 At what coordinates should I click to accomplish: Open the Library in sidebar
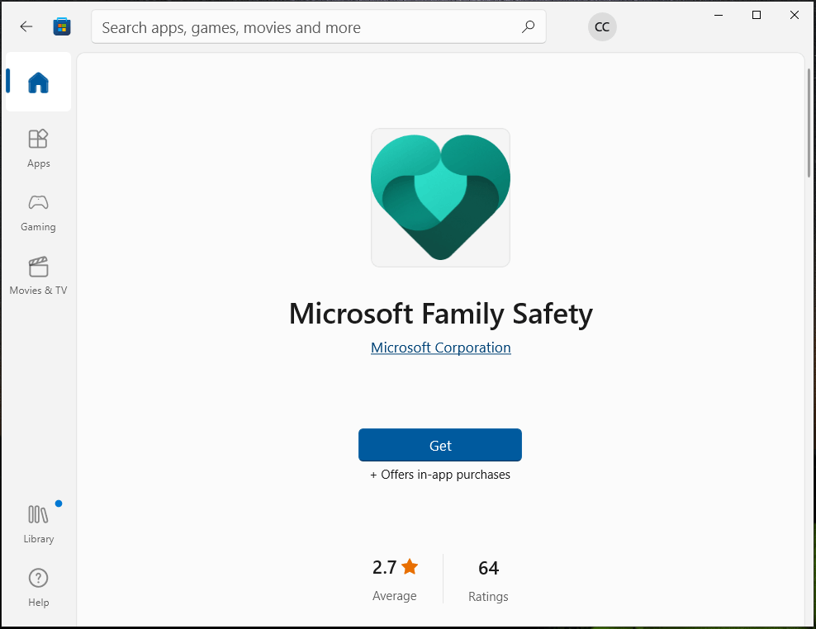(39, 524)
